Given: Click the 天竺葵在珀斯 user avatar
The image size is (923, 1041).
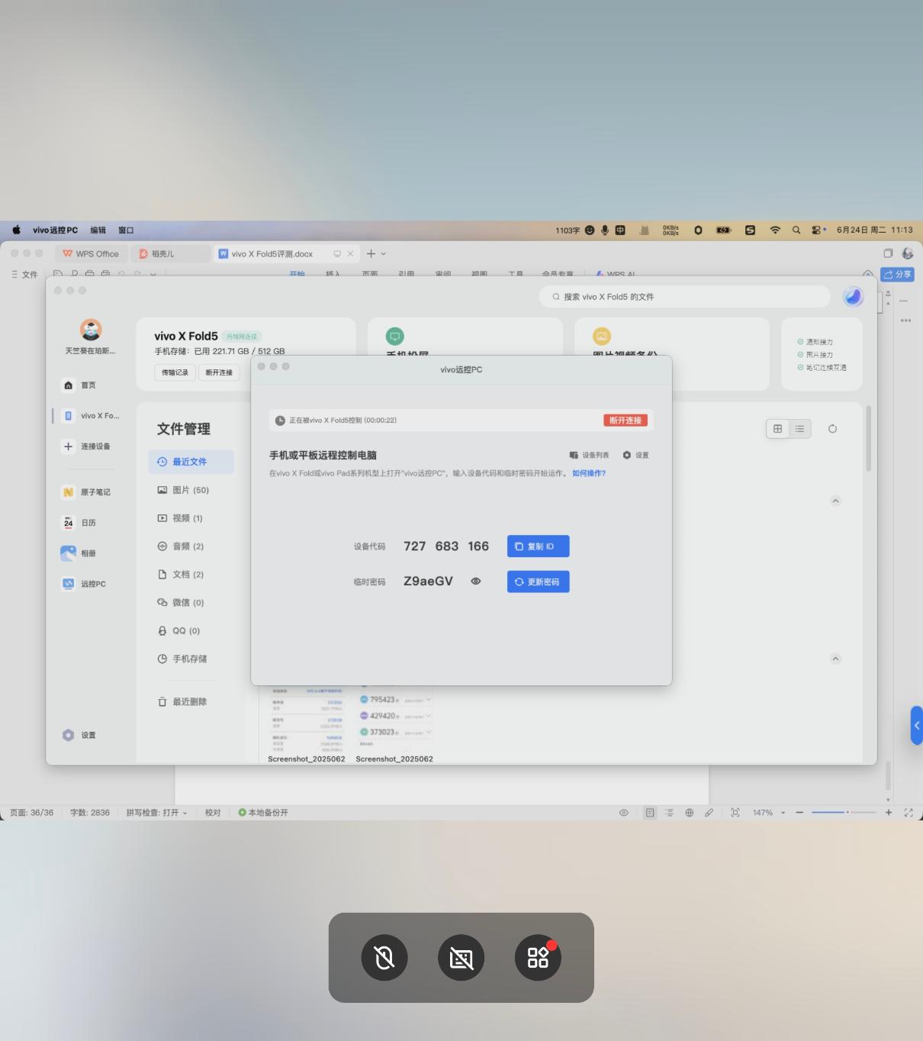Looking at the screenshot, I should pyautogui.click(x=91, y=330).
